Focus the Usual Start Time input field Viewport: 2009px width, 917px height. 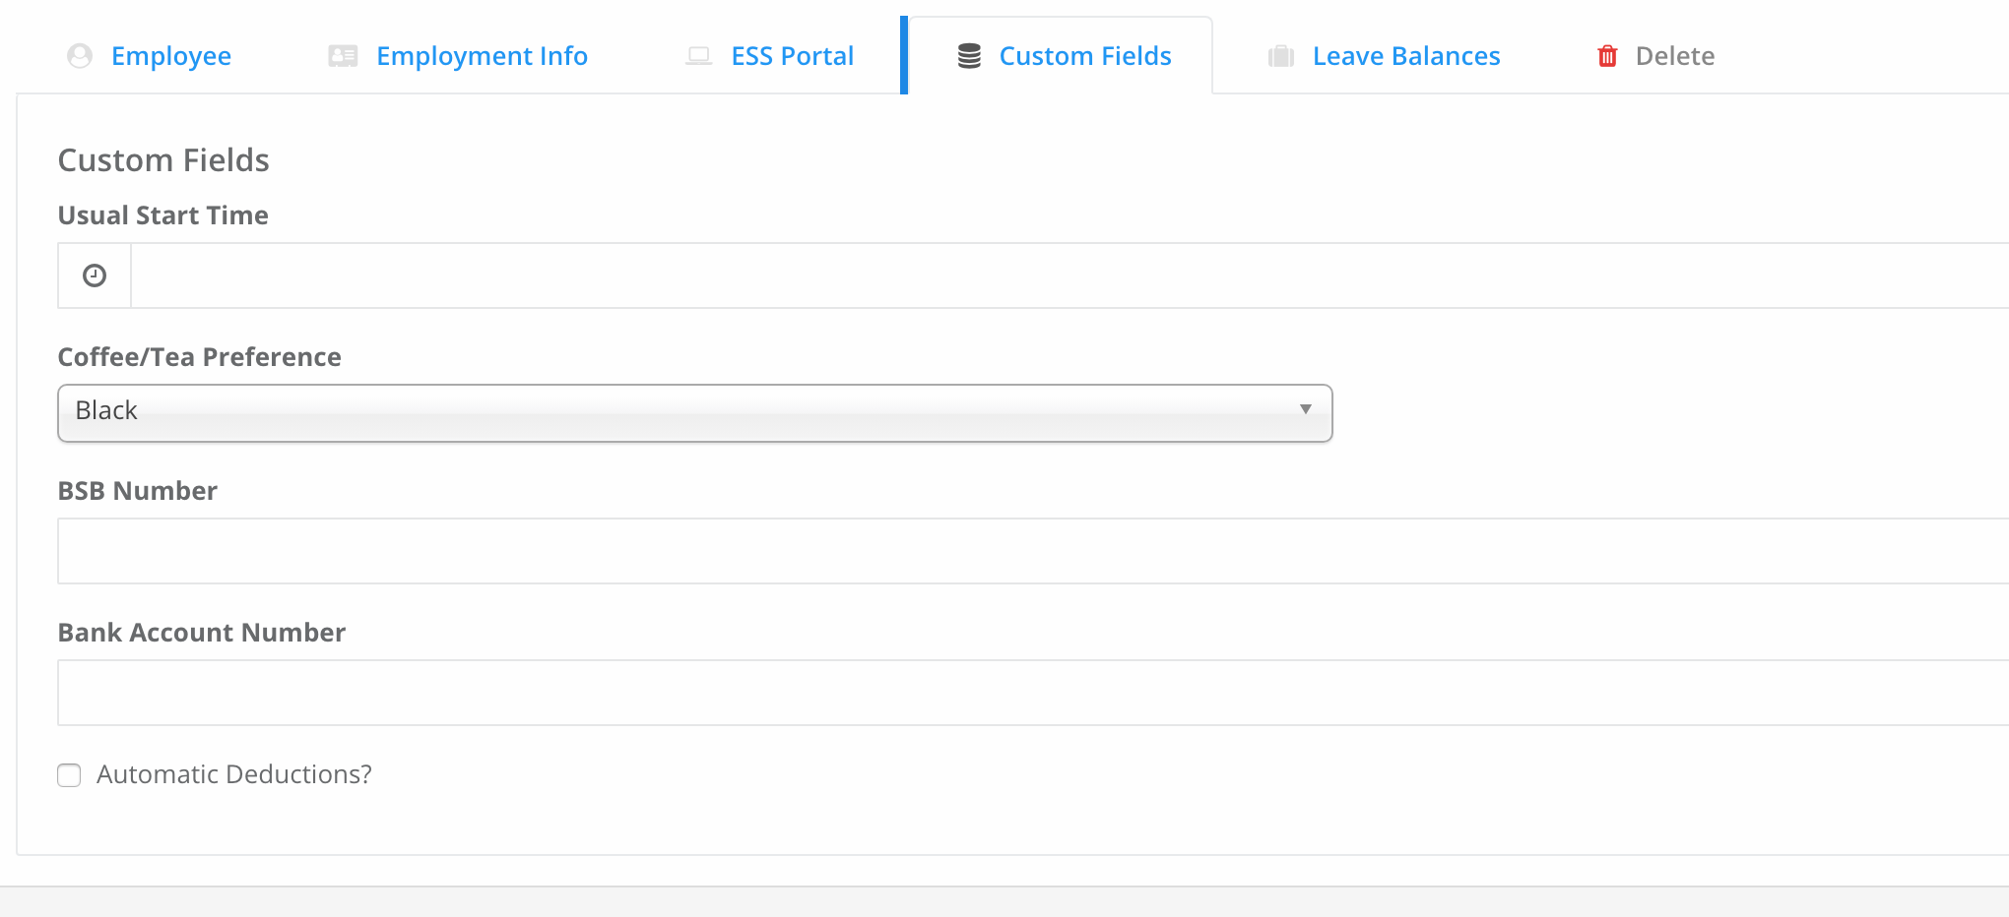coord(1069,275)
